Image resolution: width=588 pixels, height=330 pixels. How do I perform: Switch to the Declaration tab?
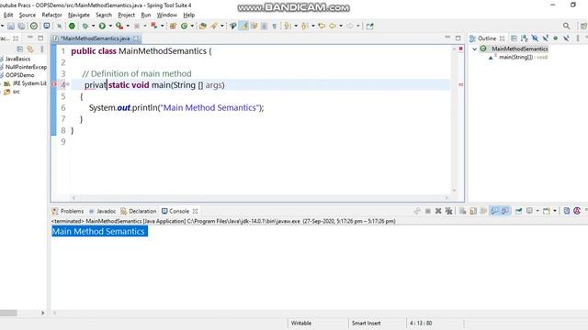[139, 211]
